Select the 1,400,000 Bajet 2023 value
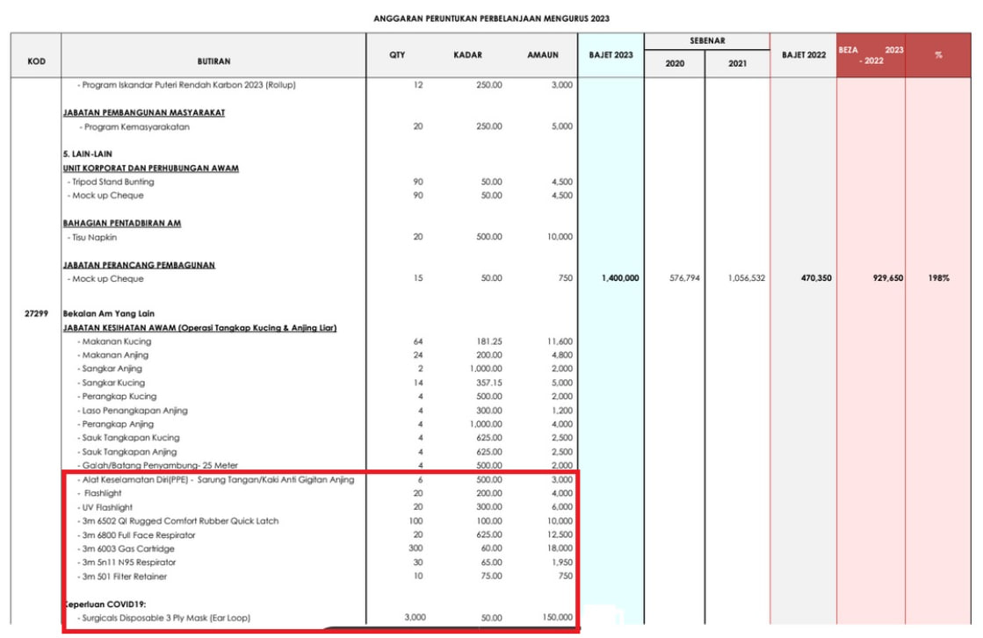The height and width of the screenshot is (638, 983). [620, 278]
